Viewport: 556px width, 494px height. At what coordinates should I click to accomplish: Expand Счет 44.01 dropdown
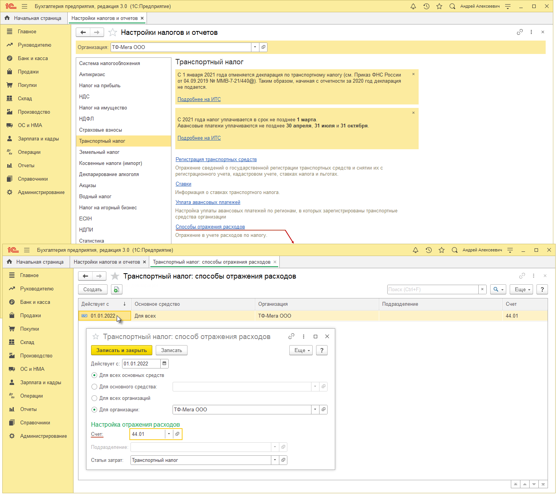(x=169, y=434)
